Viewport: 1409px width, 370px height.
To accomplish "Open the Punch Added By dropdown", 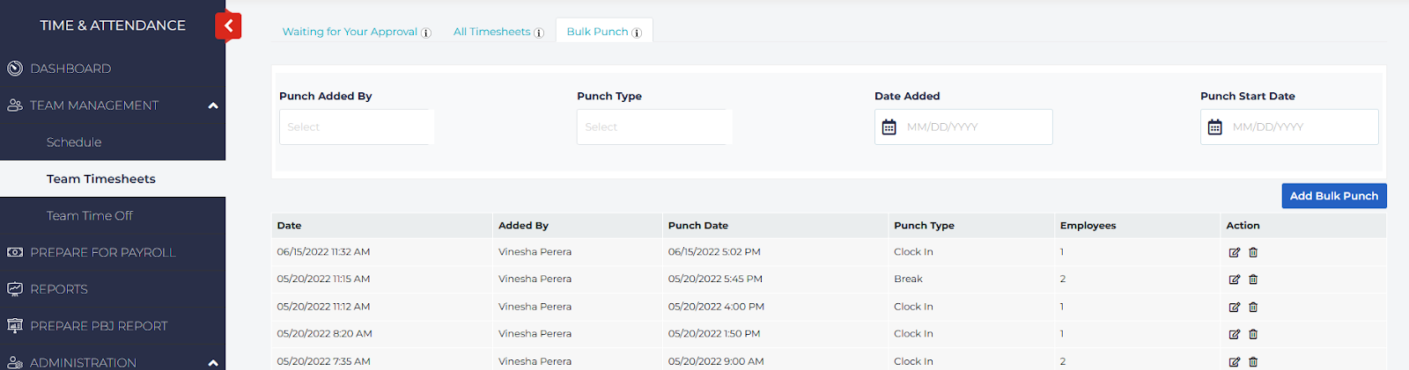I will pyautogui.click(x=356, y=127).
